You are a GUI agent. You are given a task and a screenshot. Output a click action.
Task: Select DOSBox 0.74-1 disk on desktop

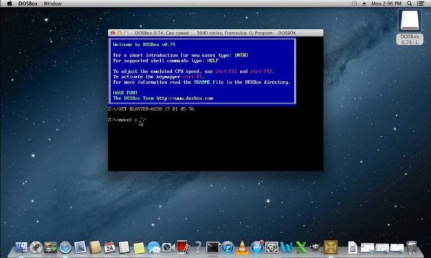410,27
